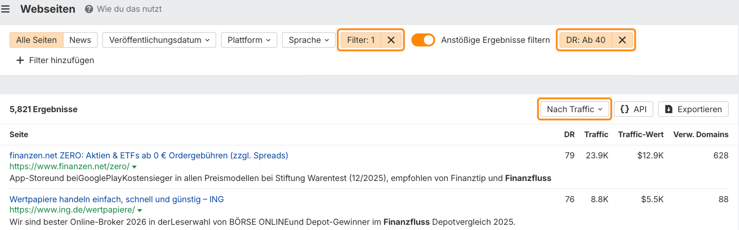
Task: Open the finanzen.net ZERO result title
Action: click(149, 156)
